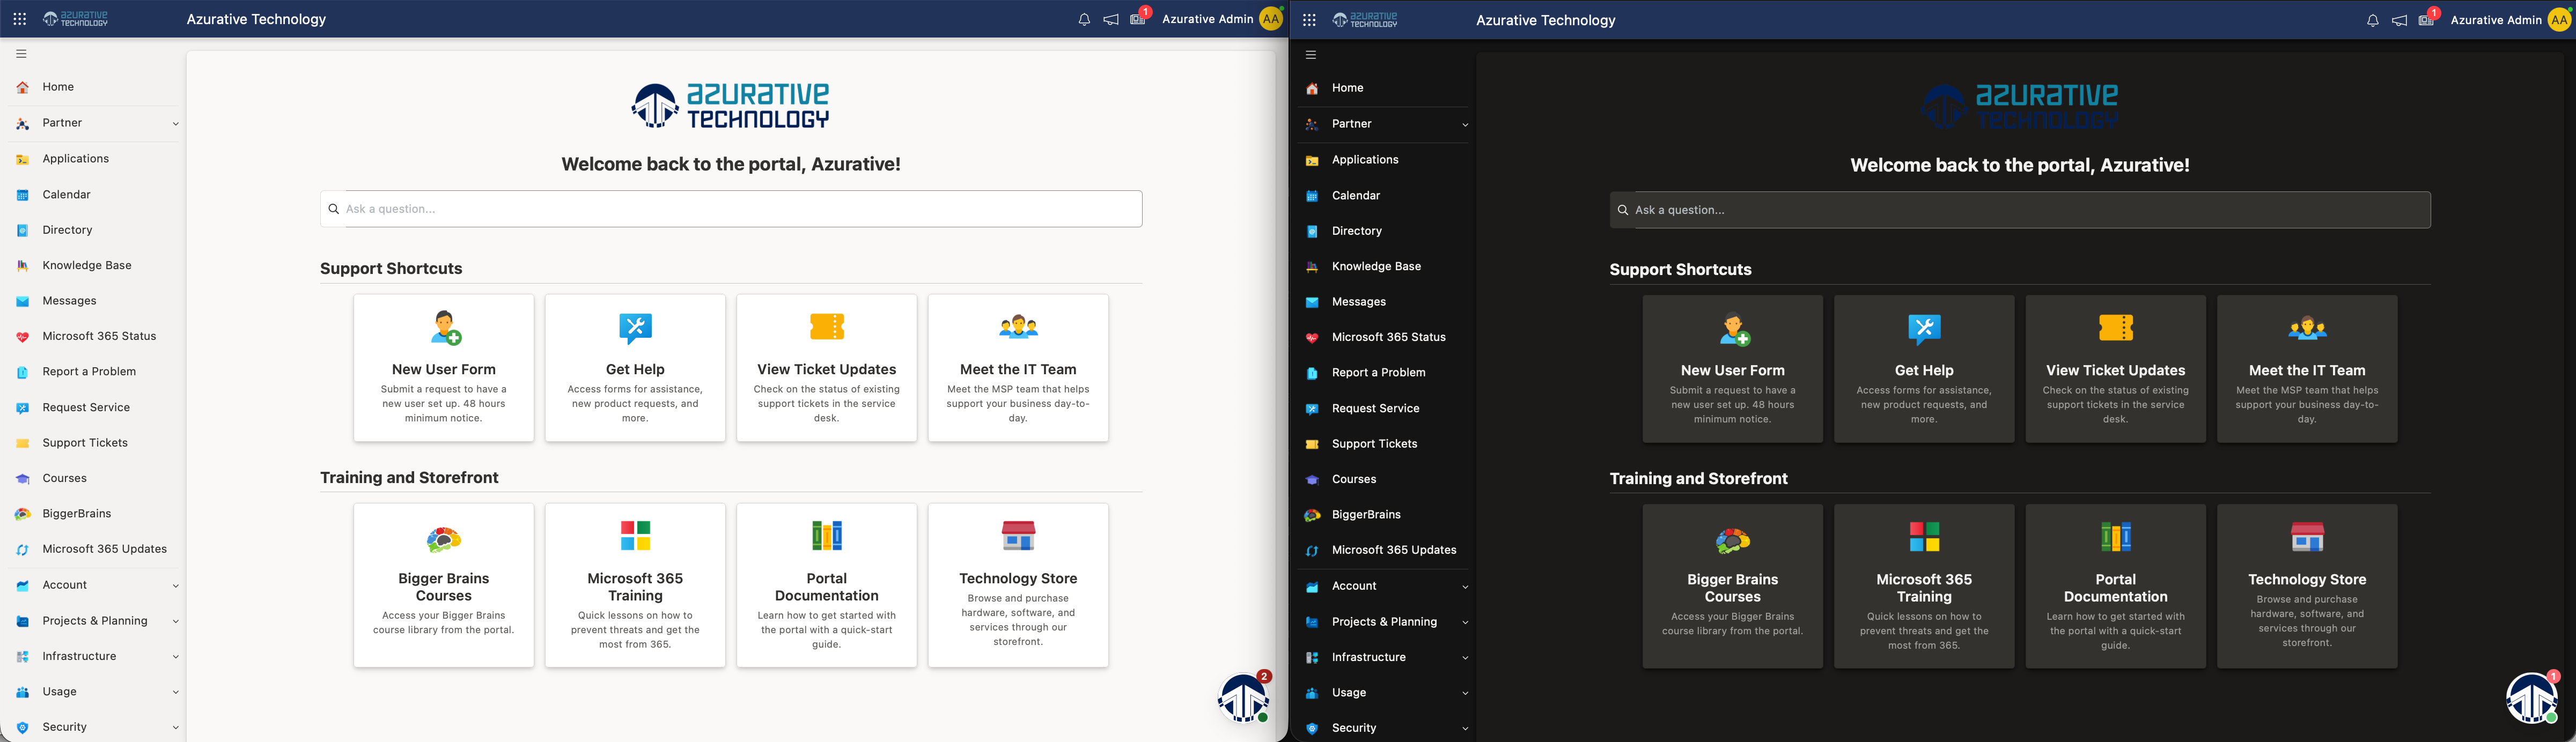Click Microsoft 365 Status heart icon, light sidebar

pos(22,337)
